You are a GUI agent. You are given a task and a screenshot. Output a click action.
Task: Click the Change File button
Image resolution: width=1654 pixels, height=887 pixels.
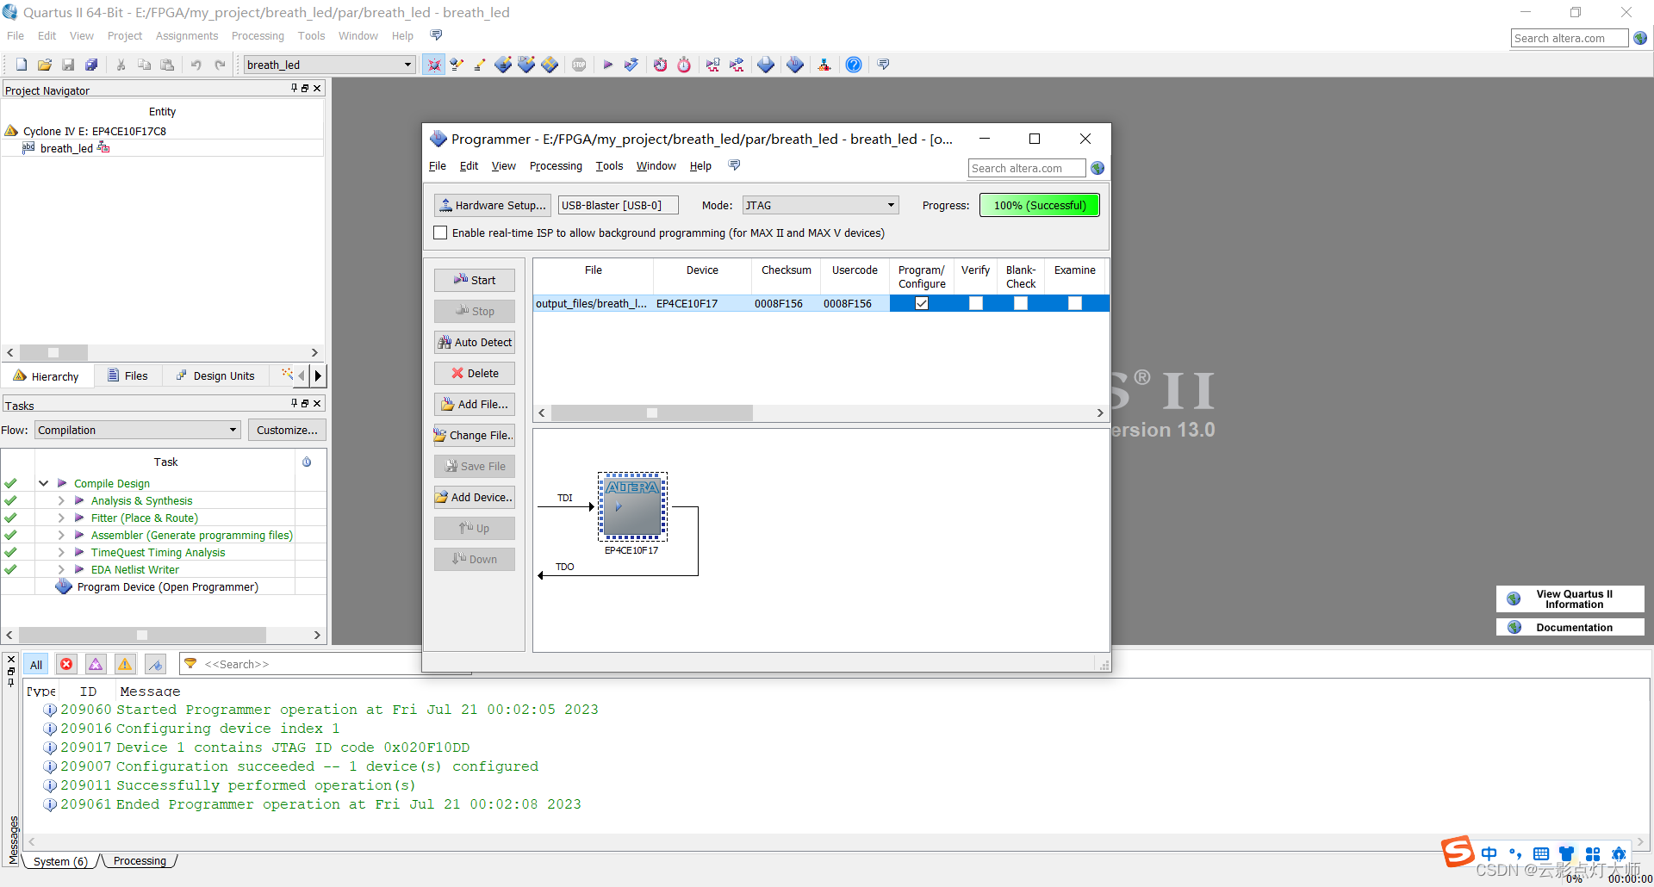click(x=475, y=435)
